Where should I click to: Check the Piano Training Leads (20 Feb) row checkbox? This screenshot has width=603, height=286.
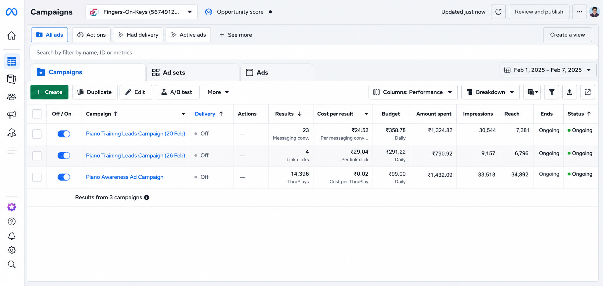(x=37, y=134)
